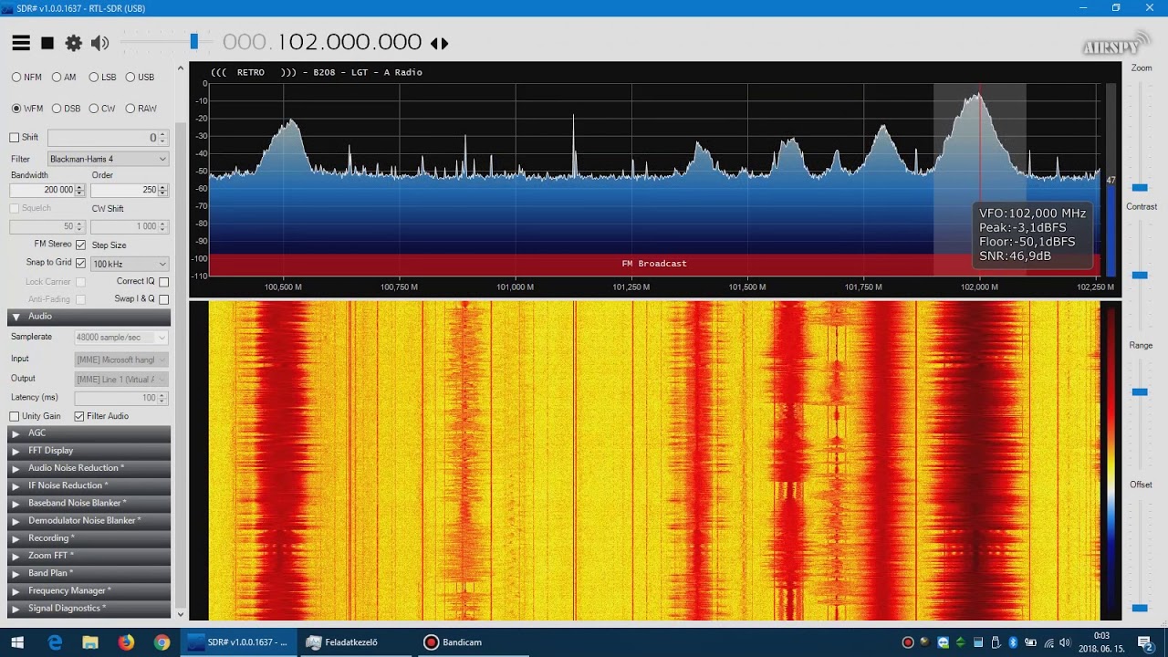This screenshot has width=1168, height=657.
Task: Open the Samplerate dropdown
Action: tap(121, 338)
